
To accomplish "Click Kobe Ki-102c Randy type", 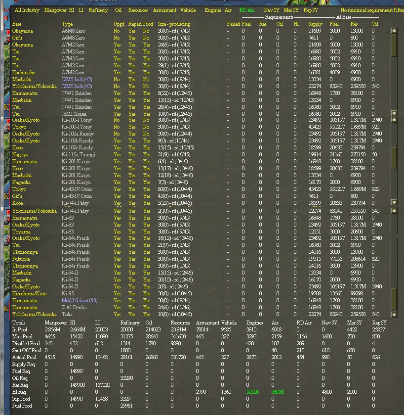I will click(x=77, y=148).
